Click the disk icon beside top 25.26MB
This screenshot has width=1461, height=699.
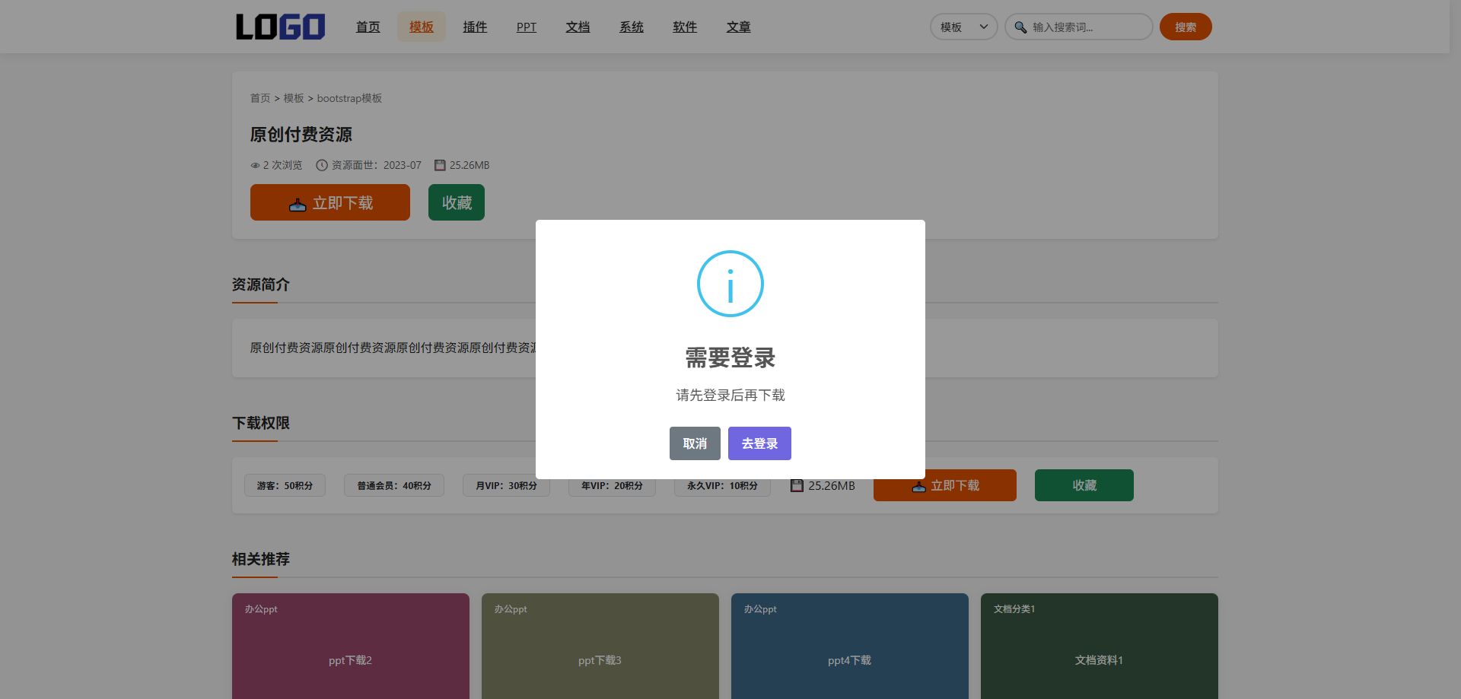tap(440, 165)
